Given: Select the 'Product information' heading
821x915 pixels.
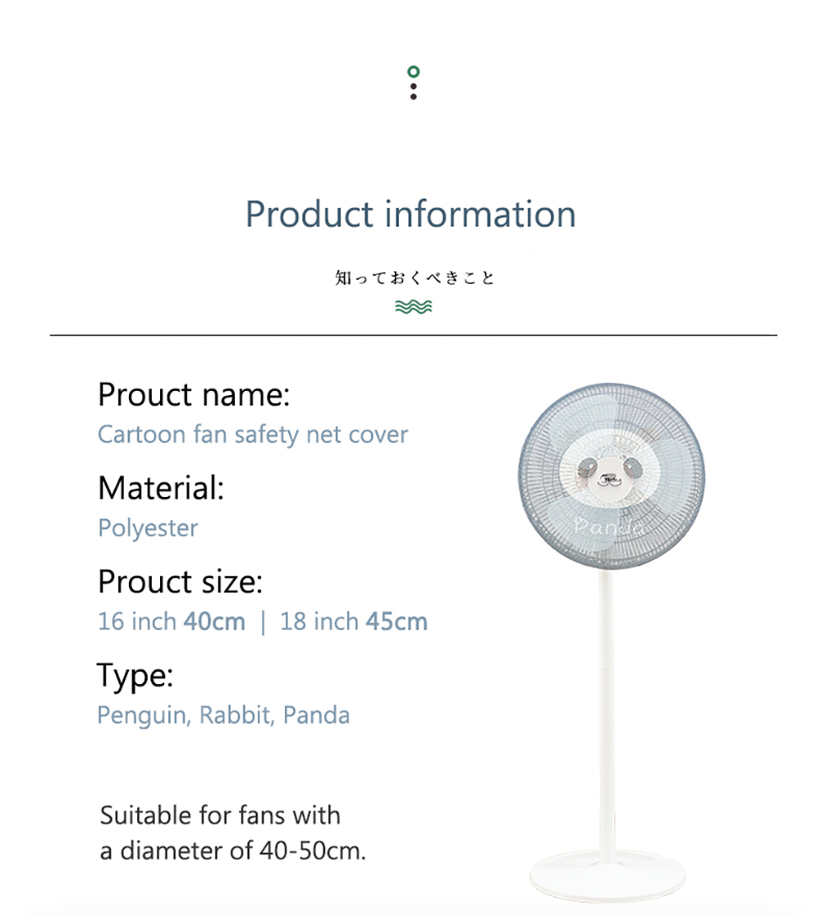Looking at the screenshot, I should point(410,214).
